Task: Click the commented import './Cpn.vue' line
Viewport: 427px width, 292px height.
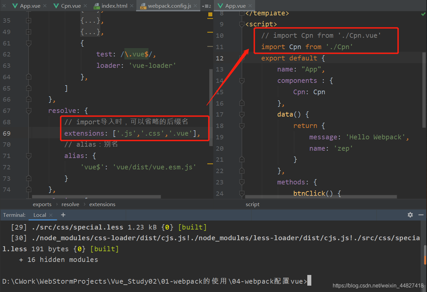Action: [x=321, y=35]
